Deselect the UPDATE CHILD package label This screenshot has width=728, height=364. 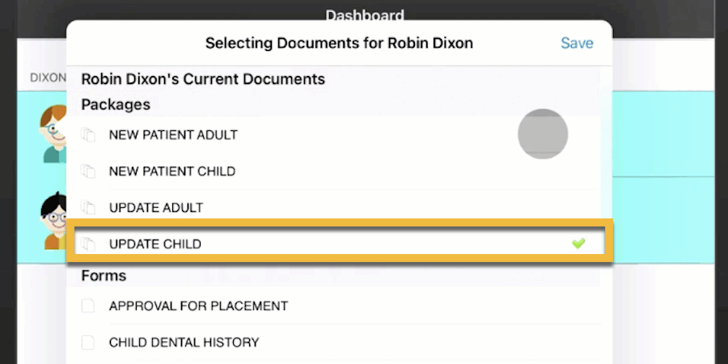[x=154, y=243]
